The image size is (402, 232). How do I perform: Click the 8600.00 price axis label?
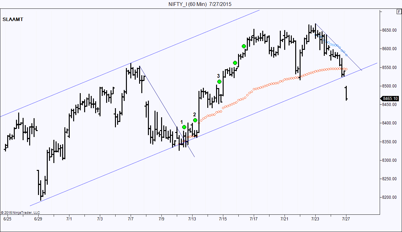(x=389, y=49)
